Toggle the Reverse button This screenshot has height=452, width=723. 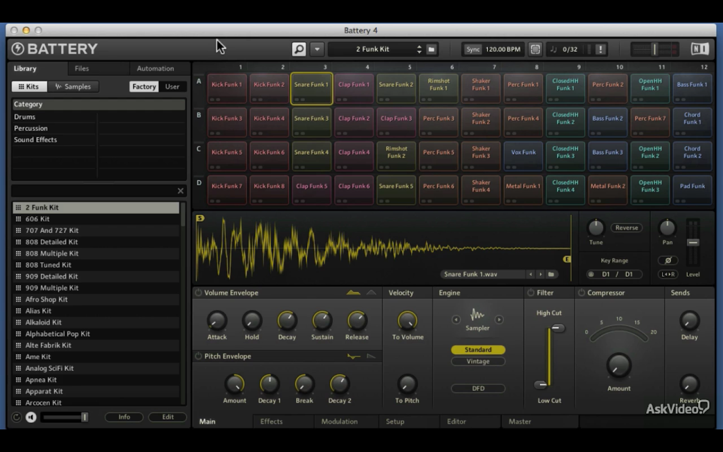(626, 228)
